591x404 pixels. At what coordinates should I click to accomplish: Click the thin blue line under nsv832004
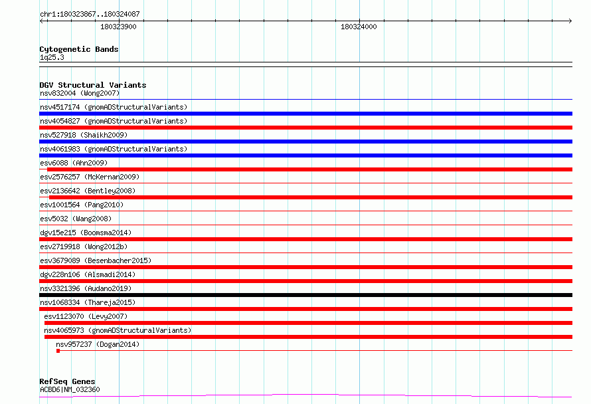coord(305,100)
